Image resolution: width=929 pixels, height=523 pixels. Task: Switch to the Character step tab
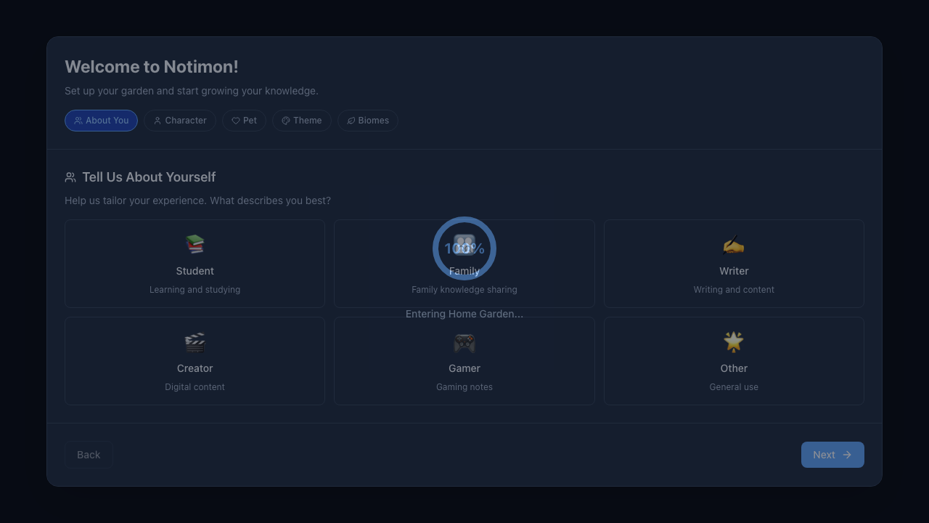click(x=180, y=121)
